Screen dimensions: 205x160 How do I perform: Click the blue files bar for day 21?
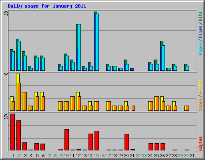click(x=133, y=70)
